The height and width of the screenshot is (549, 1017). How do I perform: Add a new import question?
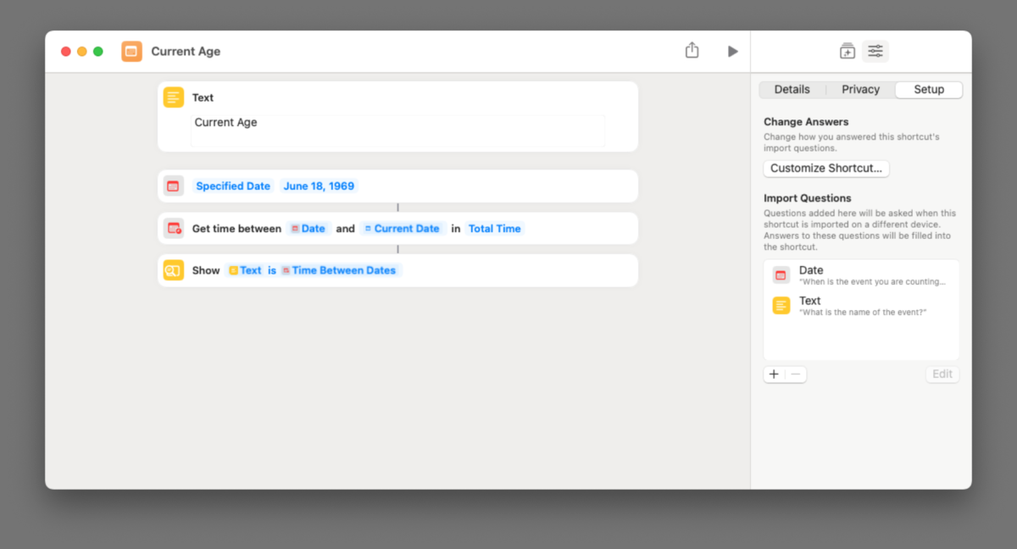pyautogui.click(x=774, y=374)
